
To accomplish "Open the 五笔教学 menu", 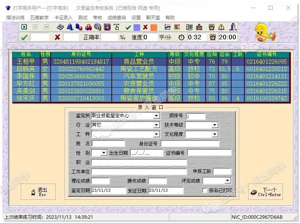I will pos(39,18).
